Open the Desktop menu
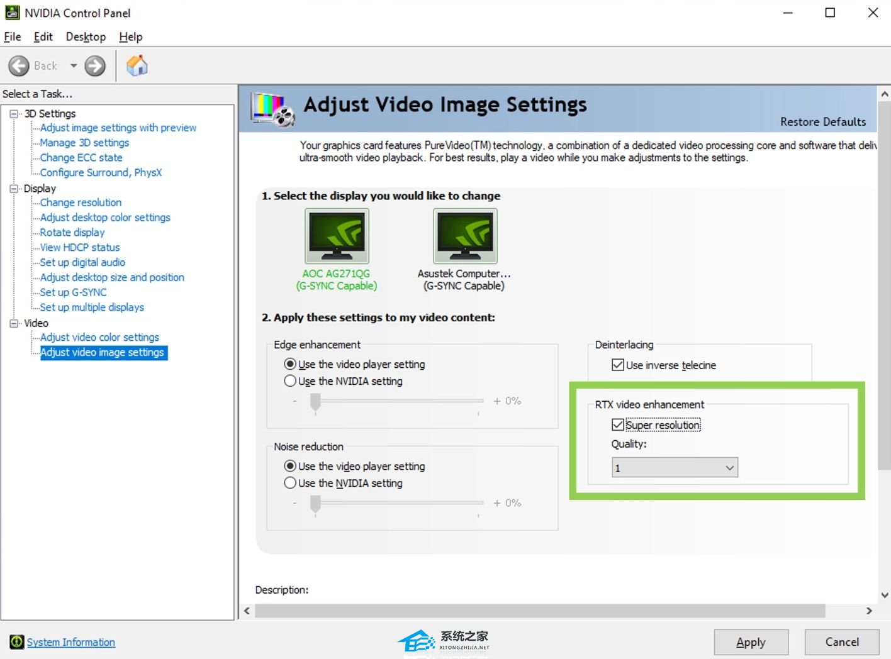 pos(86,37)
